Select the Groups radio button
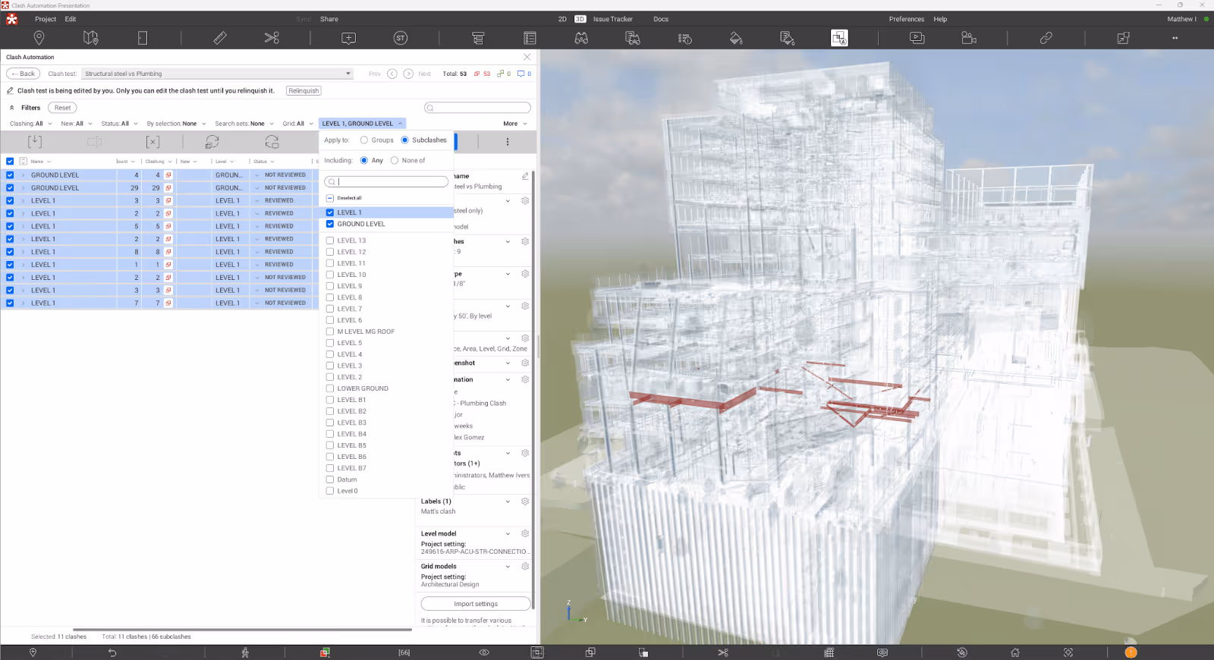Screen dimensions: 1214x660 [364, 140]
